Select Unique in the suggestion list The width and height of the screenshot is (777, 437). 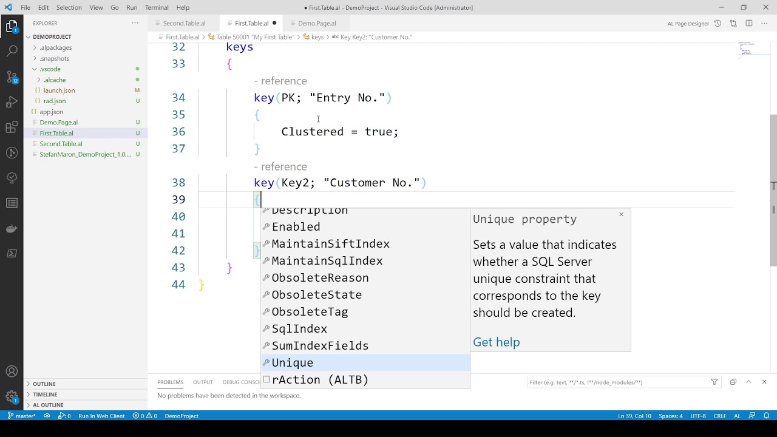(x=365, y=362)
